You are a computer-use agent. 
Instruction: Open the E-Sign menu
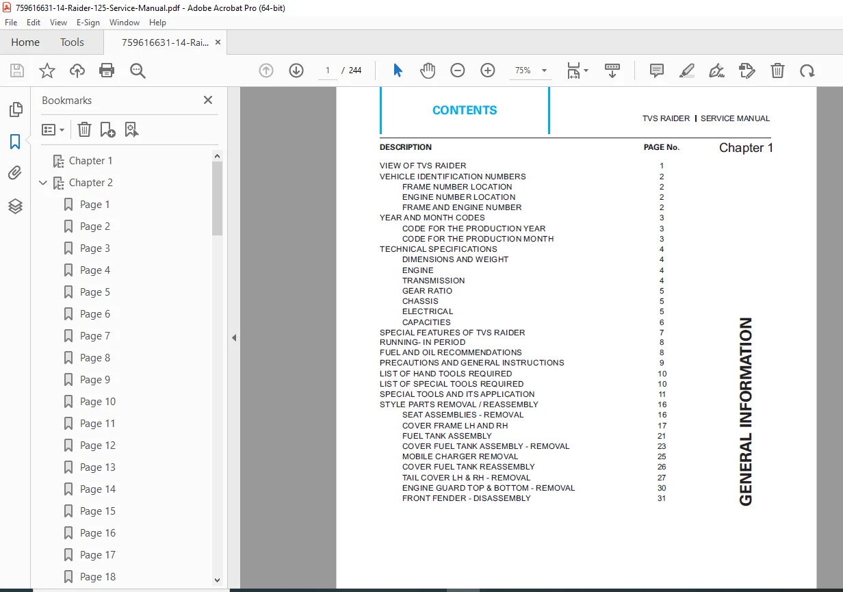88,23
